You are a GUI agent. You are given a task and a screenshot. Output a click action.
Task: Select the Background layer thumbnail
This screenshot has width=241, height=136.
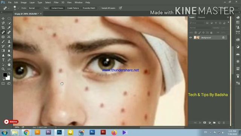point(197,37)
